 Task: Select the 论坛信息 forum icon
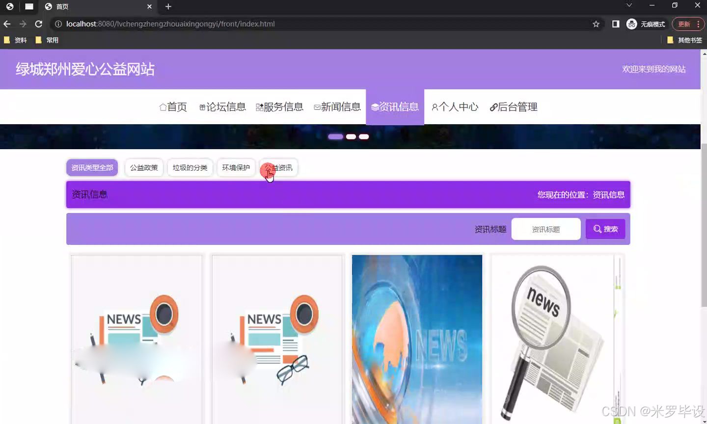click(202, 106)
